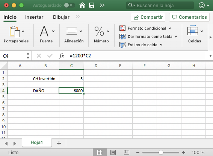Click the Name Box stepper arrows
Image resolution: width=213 pixels, height=156 pixels.
28,55
